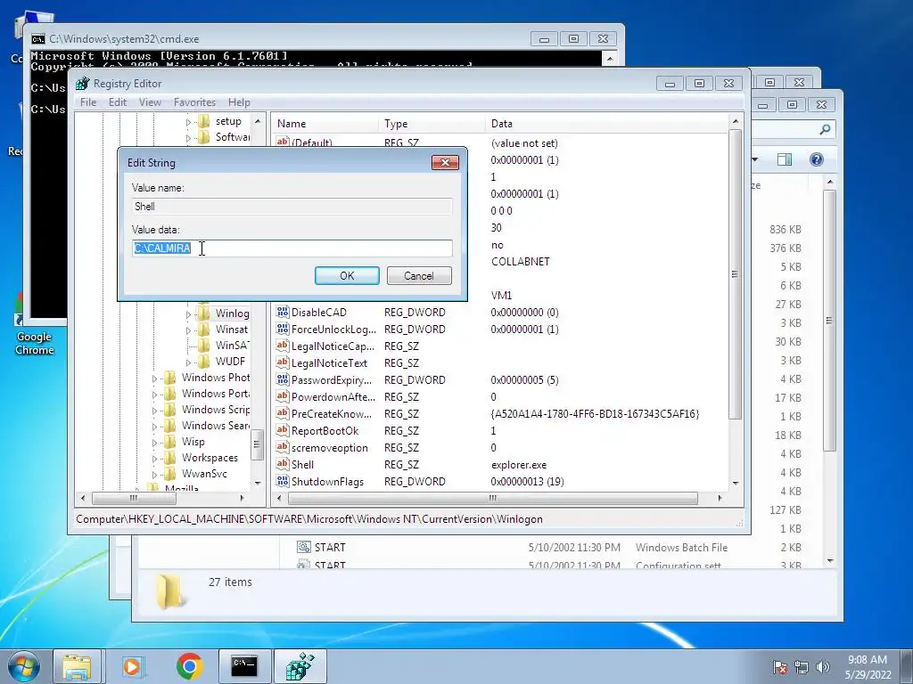Expand the WwanSvc key arrow
Screen dimensions: 913x684
pyautogui.click(x=154, y=475)
